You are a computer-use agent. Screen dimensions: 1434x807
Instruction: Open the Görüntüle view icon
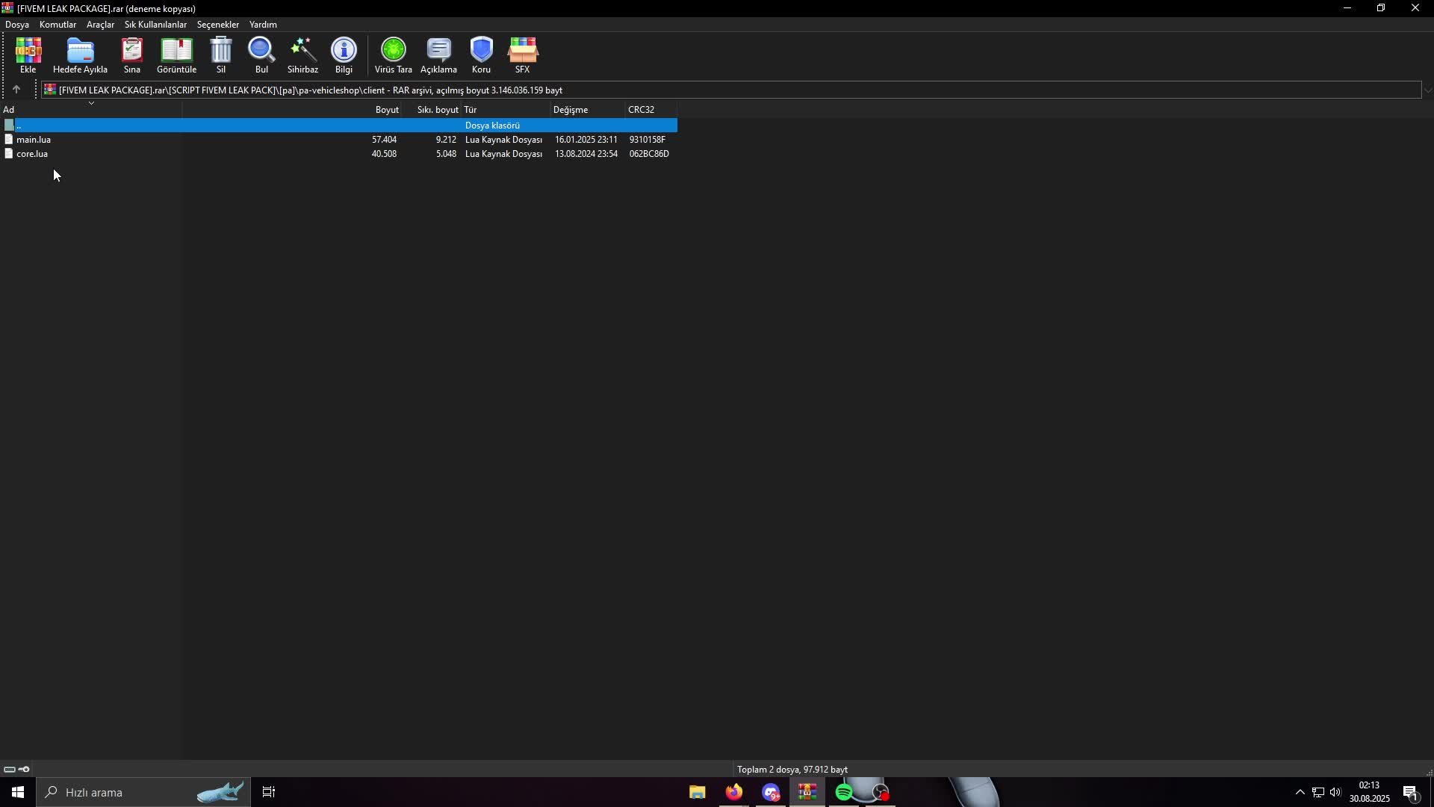pyautogui.click(x=176, y=50)
